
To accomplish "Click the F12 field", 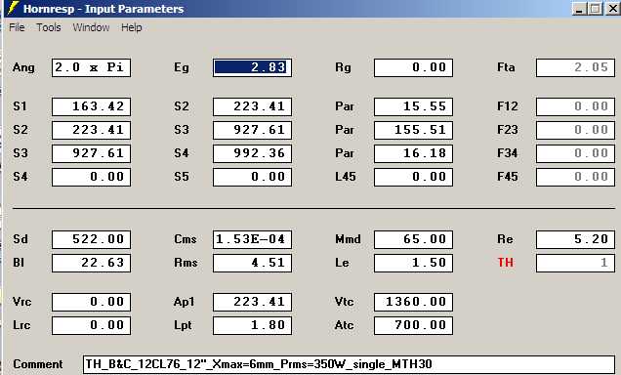I will tap(575, 106).
